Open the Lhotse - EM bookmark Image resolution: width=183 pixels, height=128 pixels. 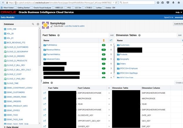coord(109,8)
